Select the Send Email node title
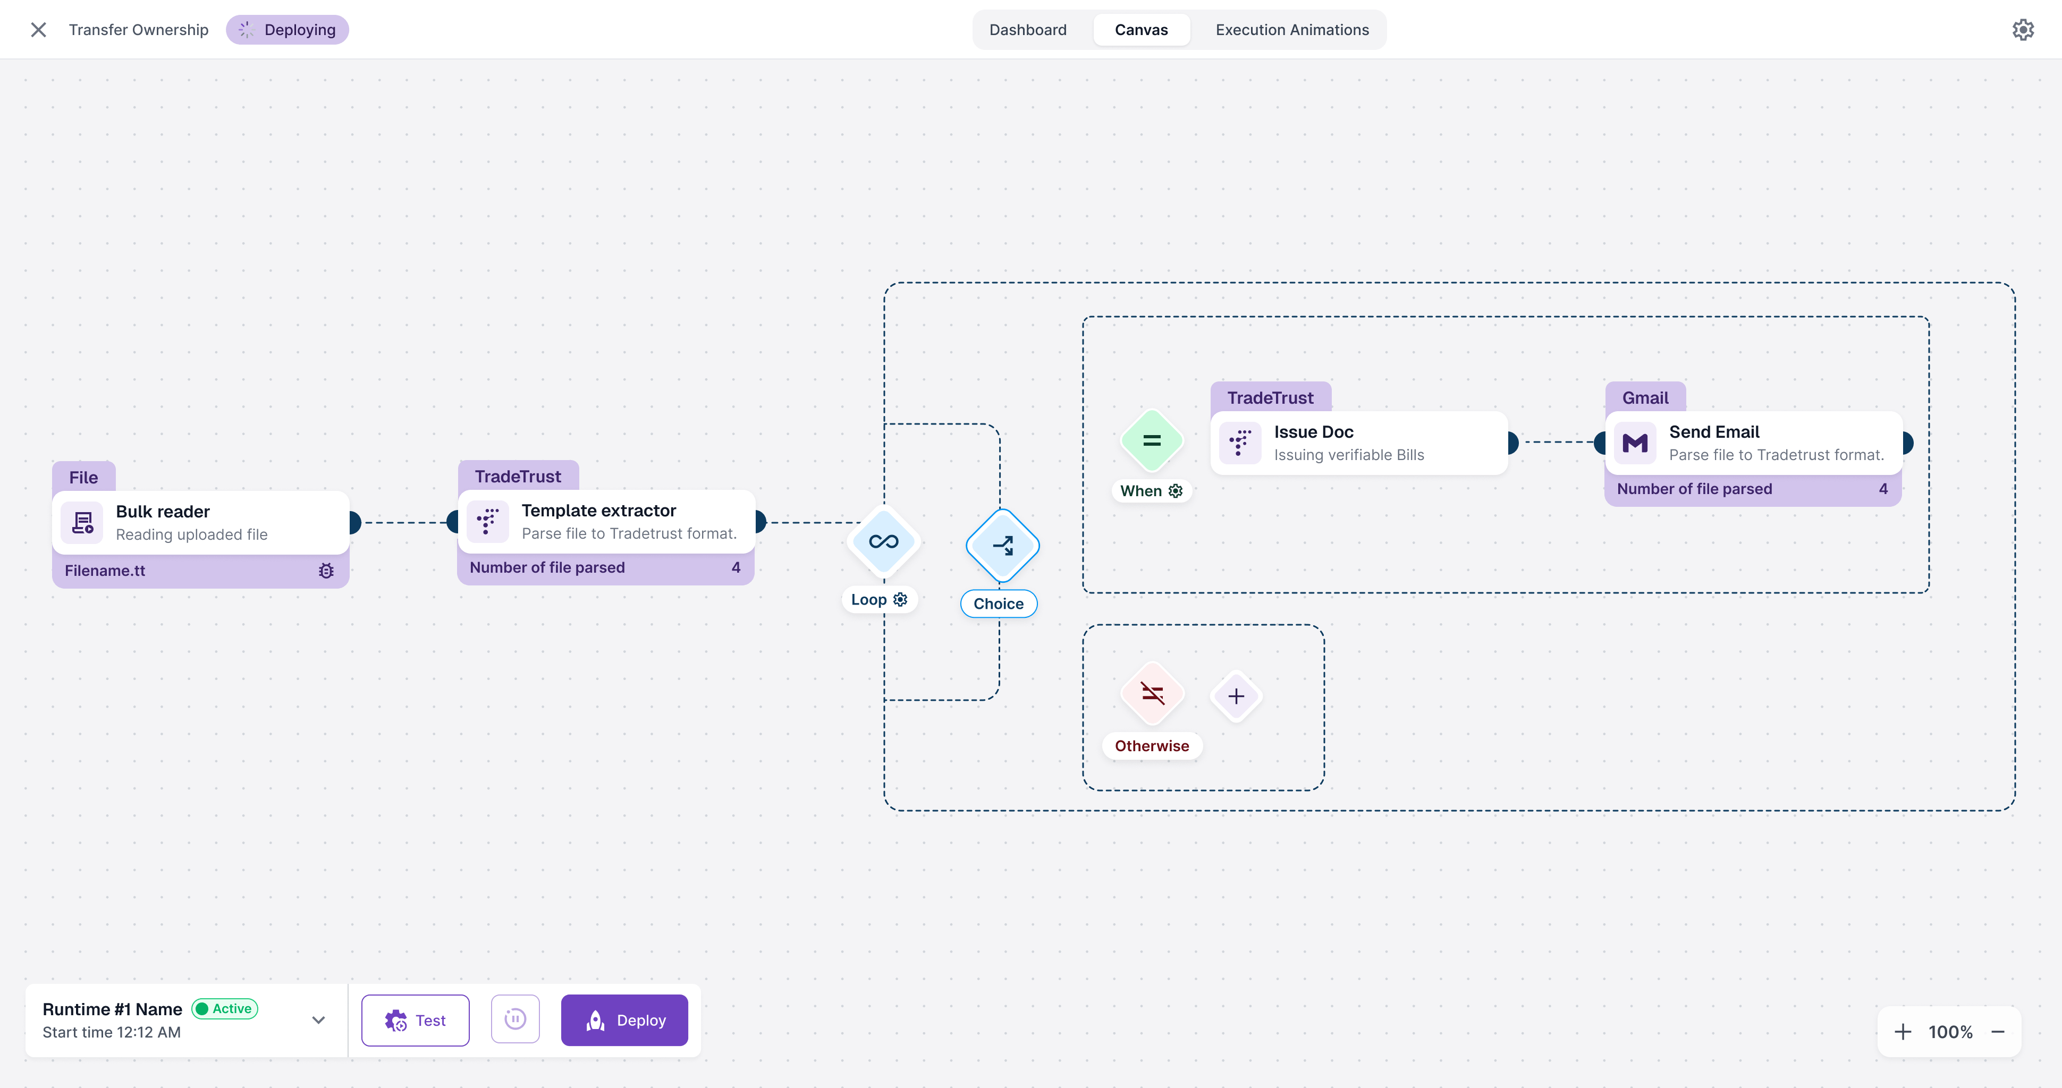Image resolution: width=2062 pixels, height=1088 pixels. pos(1714,432)
